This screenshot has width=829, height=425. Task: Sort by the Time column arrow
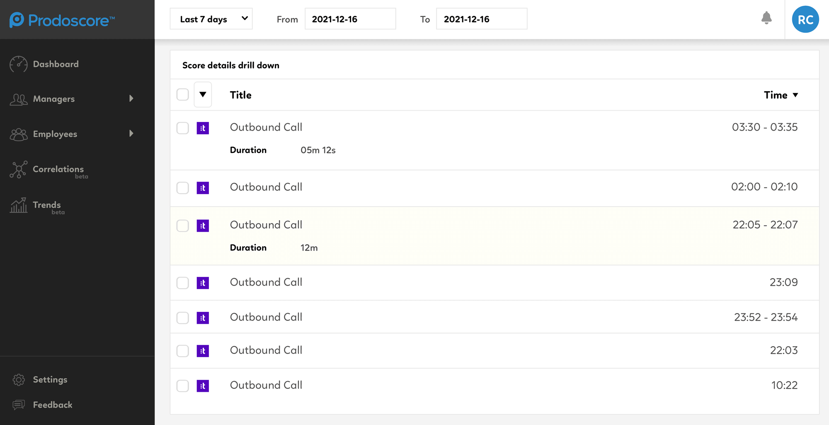[795, 95]
